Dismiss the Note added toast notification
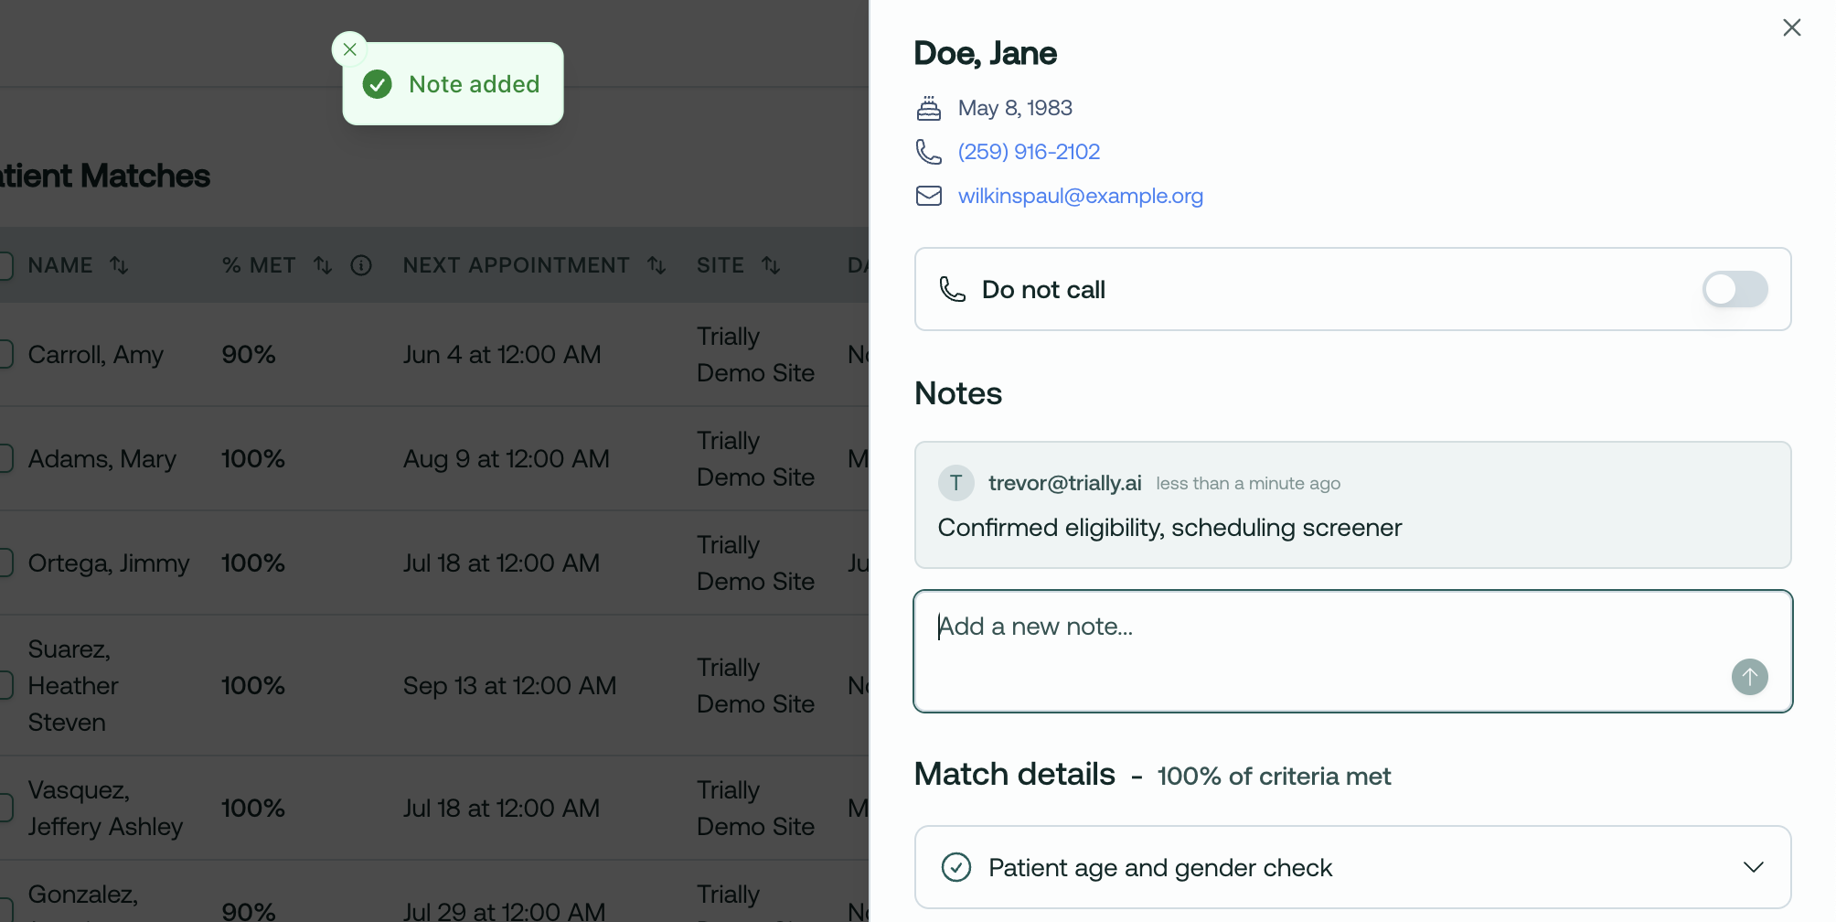The height and width of the screenshot is (922, 1836). click(x=349, y=49)
